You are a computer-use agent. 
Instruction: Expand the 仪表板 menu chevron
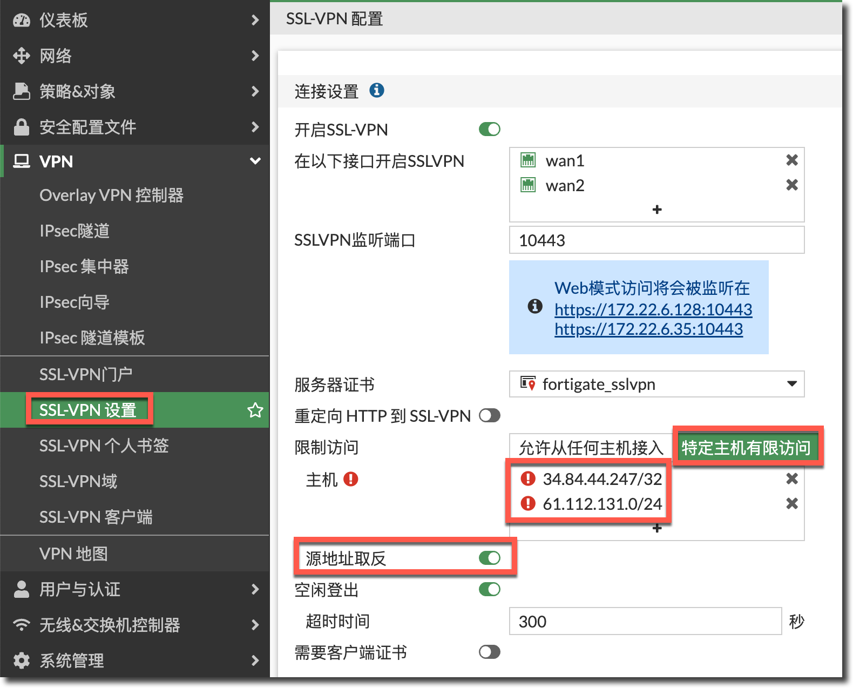(x=255, y=20)
